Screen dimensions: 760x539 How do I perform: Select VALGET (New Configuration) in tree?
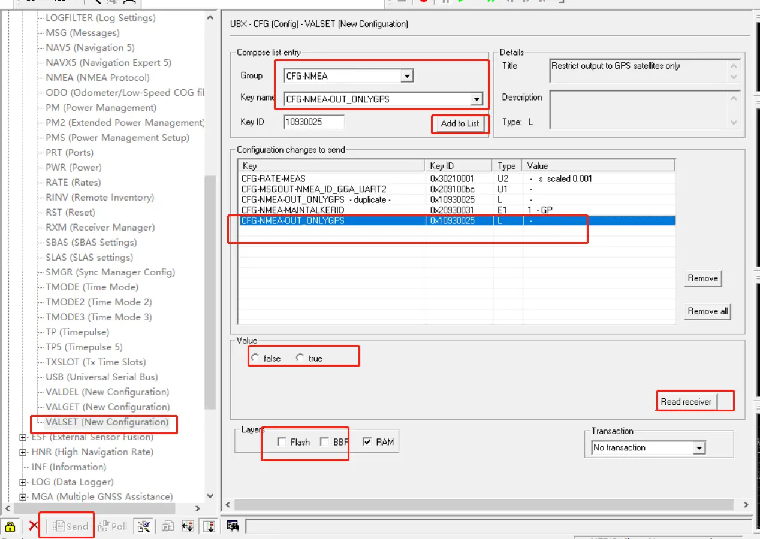[107, 407]
